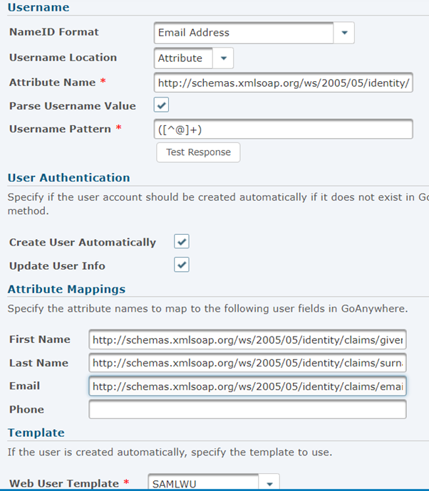
Task: Click the NameID Format label
Action: pos(54,32)
